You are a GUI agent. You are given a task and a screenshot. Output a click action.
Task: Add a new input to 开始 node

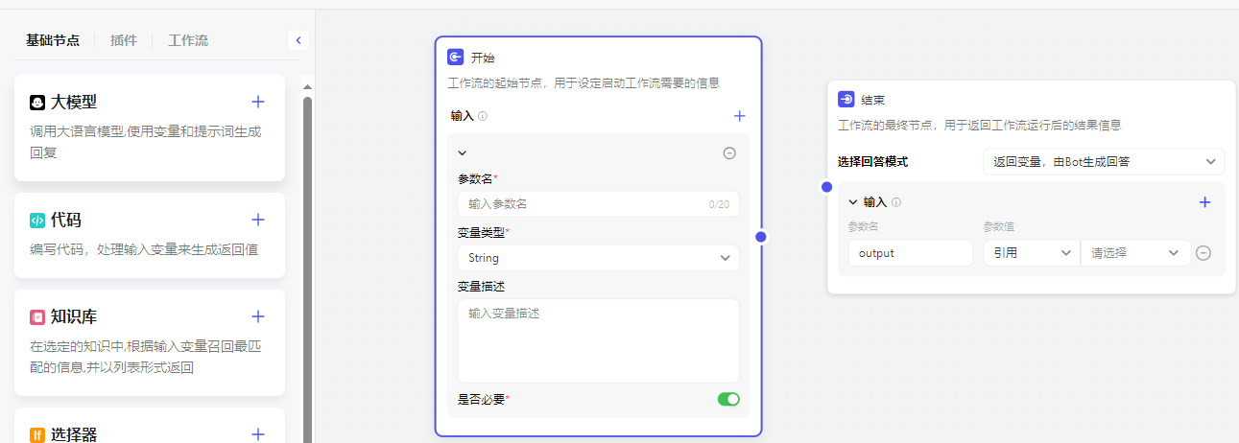[x=739, y=116]
